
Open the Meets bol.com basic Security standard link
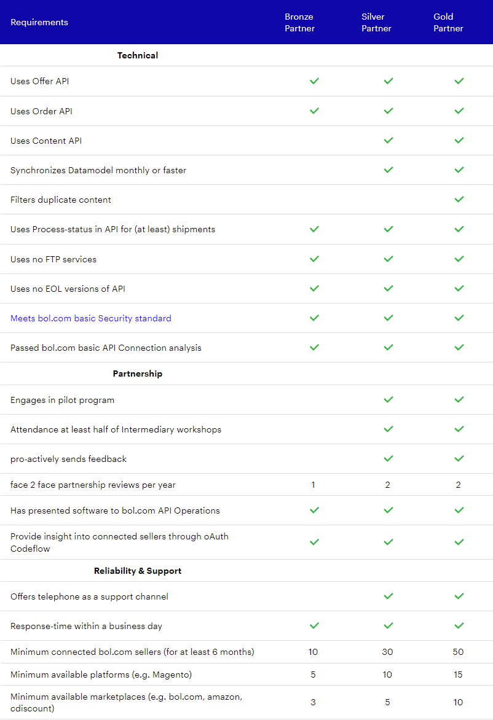(x=90, y=318)
